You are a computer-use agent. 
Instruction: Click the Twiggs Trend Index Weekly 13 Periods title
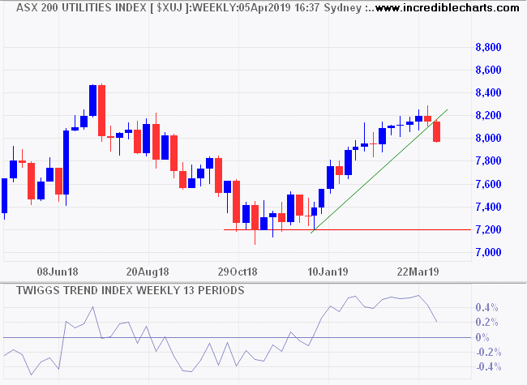pos(130,290)
